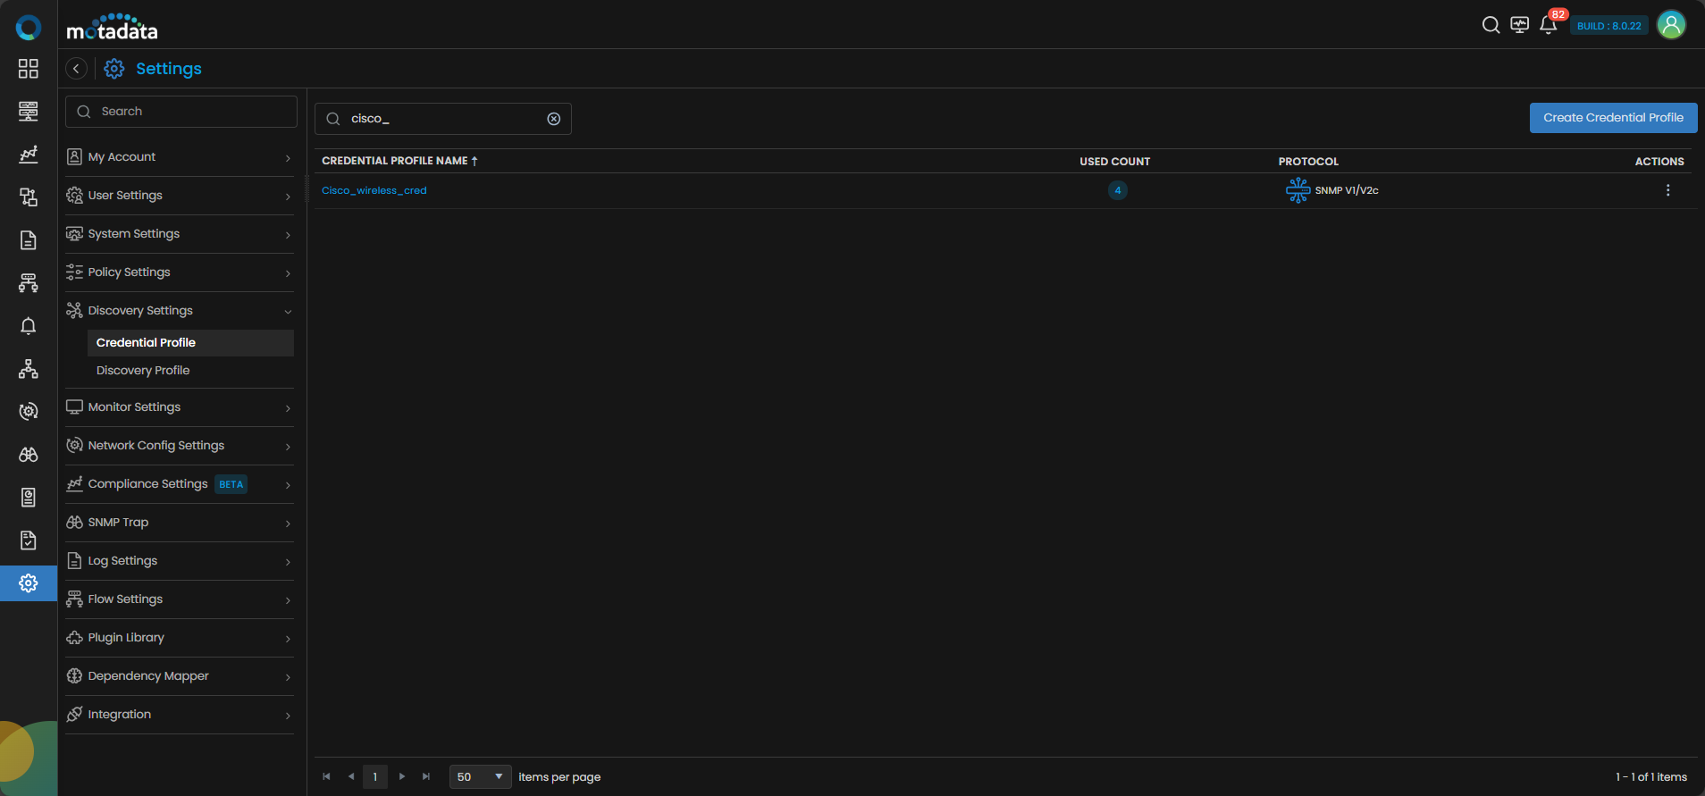Expand the SNMP Trap section
1705x796 pixels.
pyautogui.click(x=179, y=523)
